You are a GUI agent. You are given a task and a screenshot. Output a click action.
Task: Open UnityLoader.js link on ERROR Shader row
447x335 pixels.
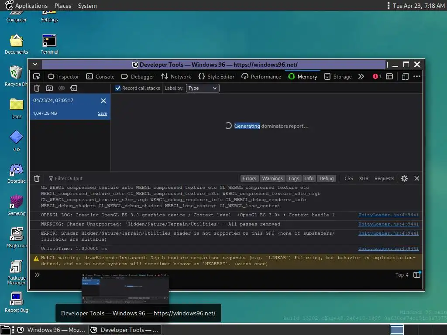pyautogui.click(x=389, y=233)
